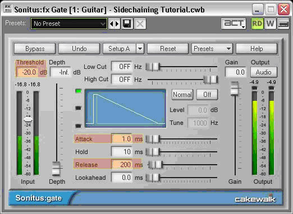
Task: Click the Level dB value field
Action: pos(199,110)
